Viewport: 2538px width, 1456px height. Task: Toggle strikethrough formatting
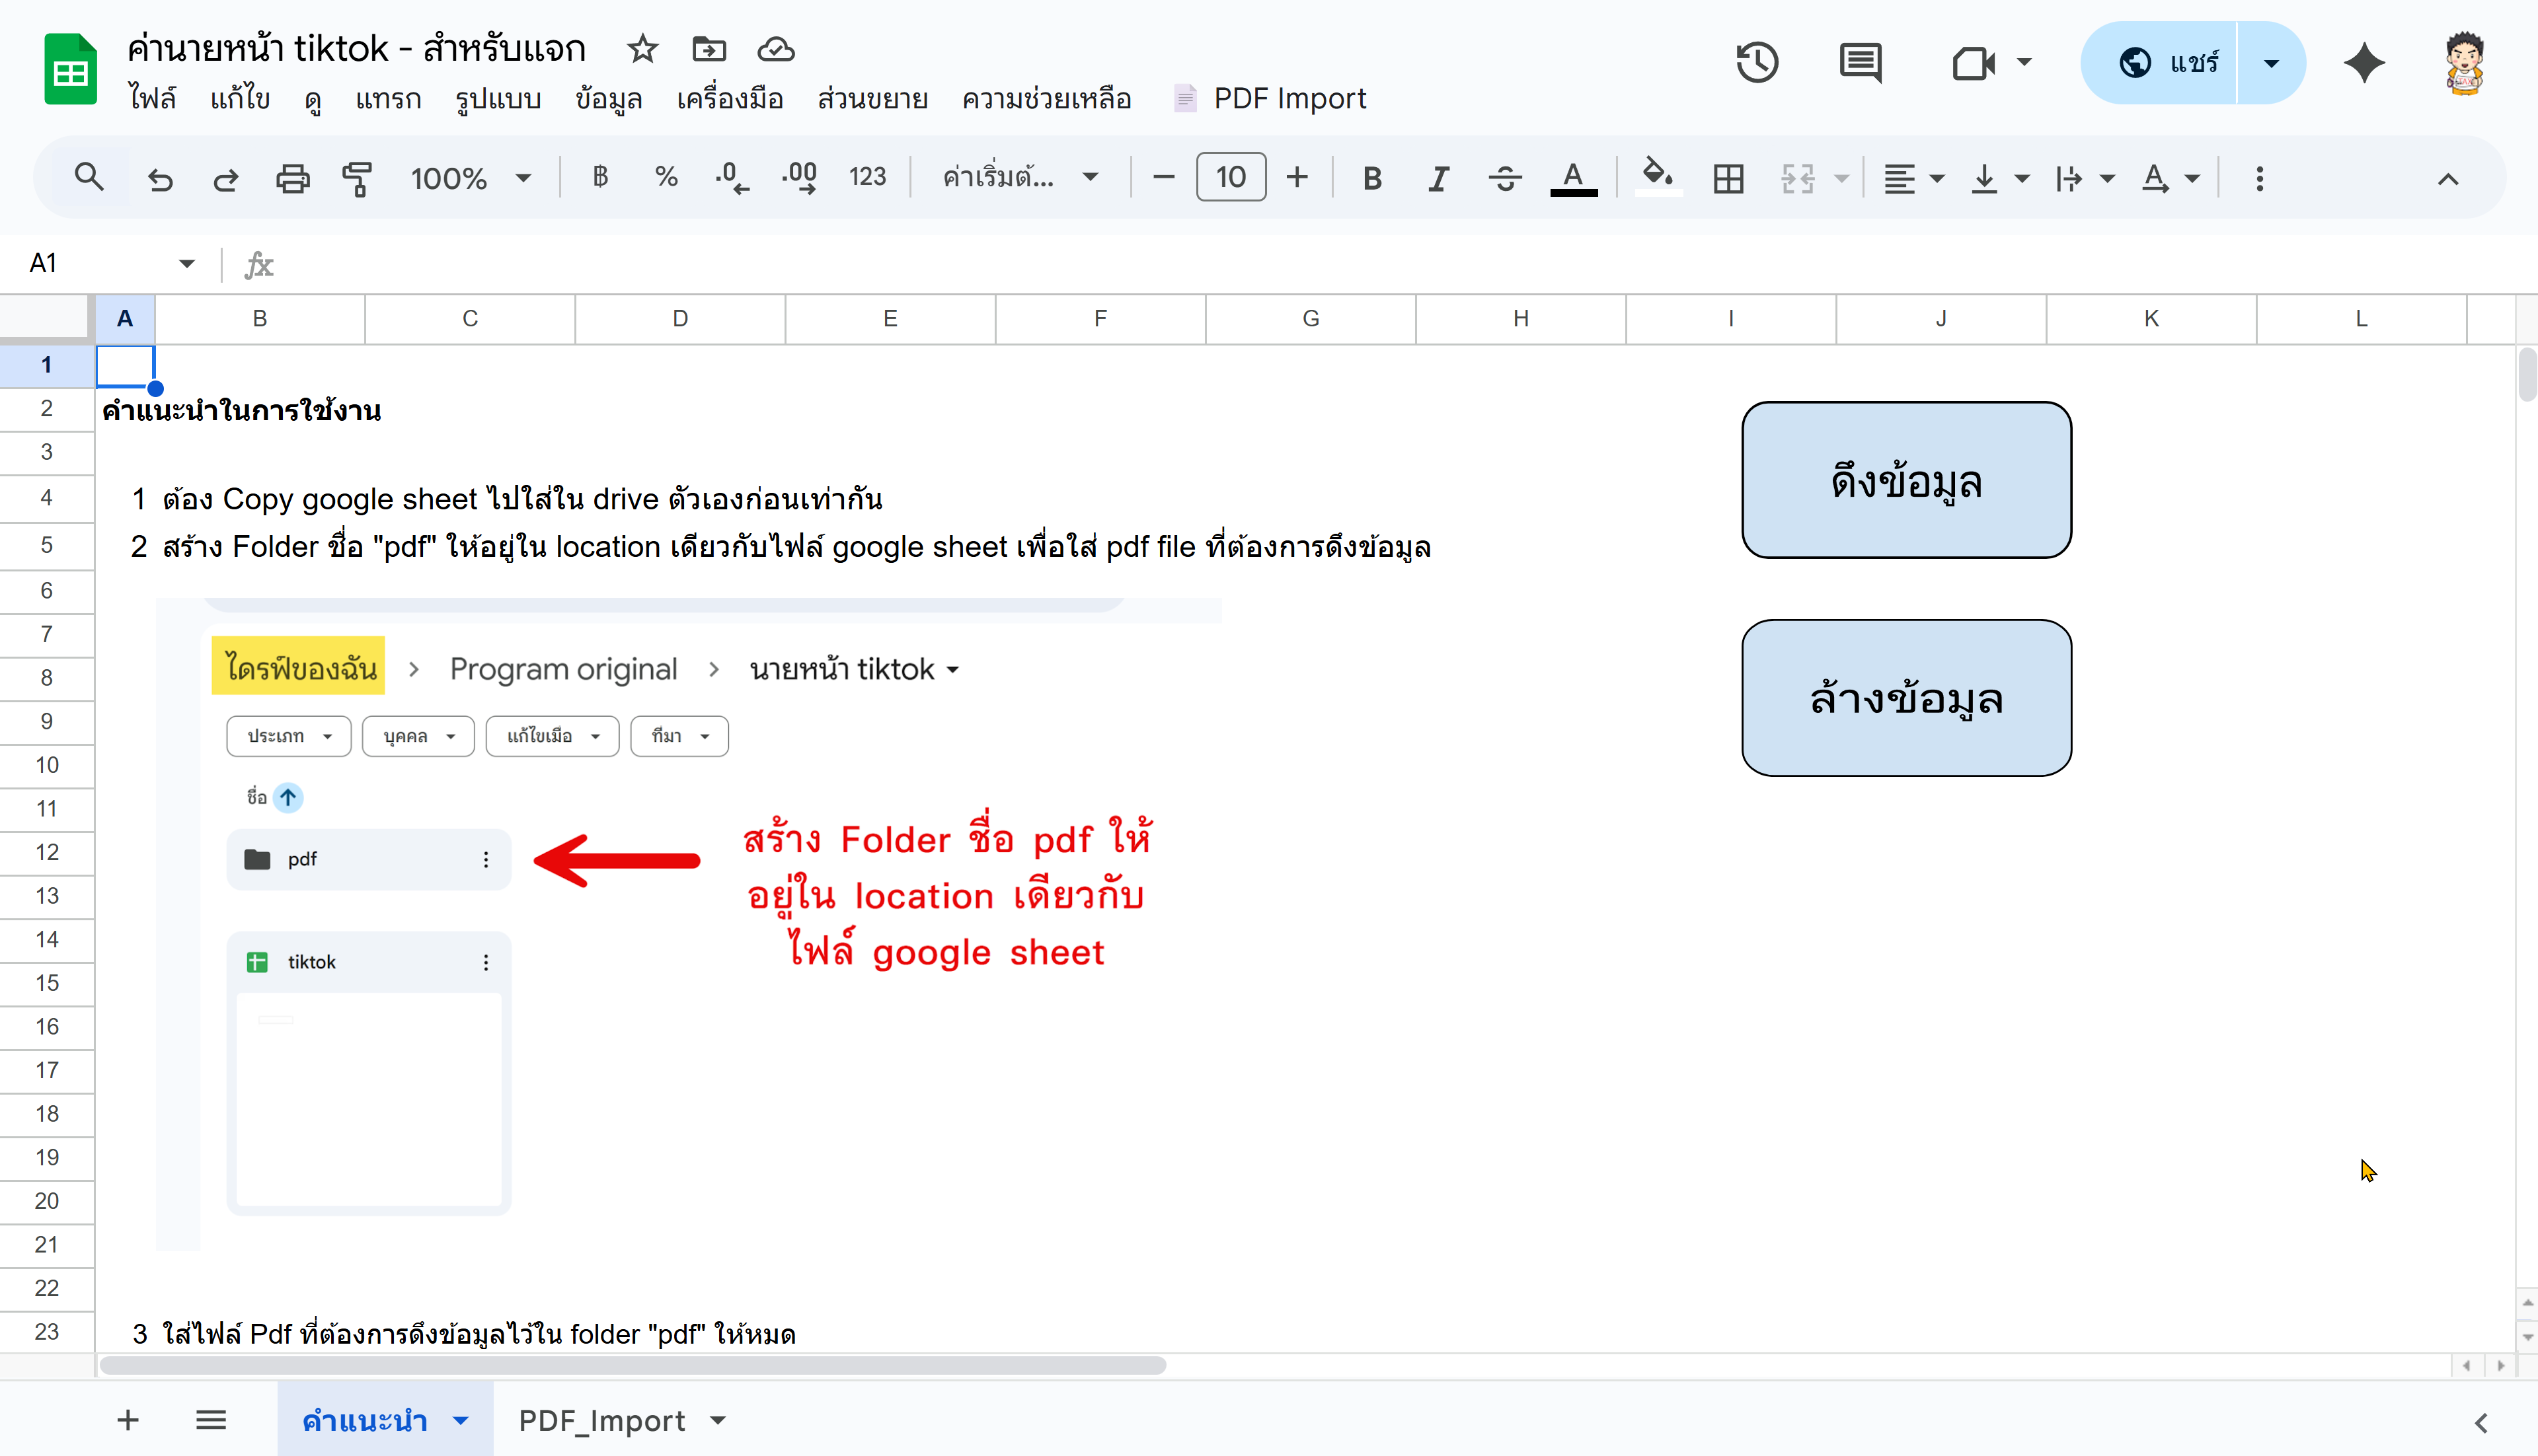(1504, 179)
